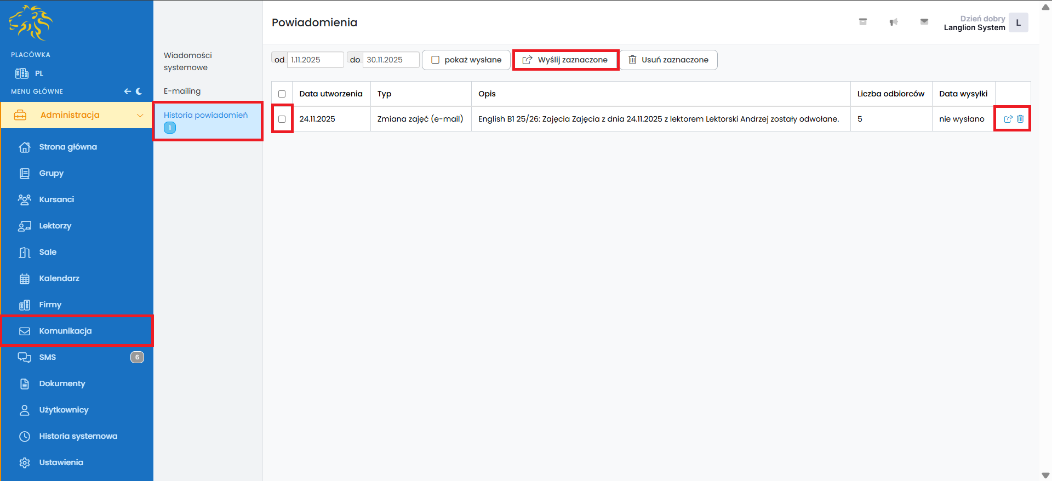Viewport: 1052px width, 481px height.
Task: Enable the 'pokaż wysłane' checkbox
Action: pyautogui.click(x=436, y=60)
